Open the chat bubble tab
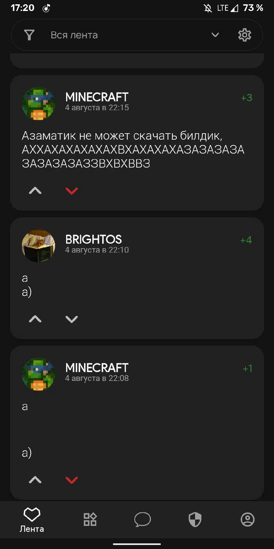 [142, 520]
